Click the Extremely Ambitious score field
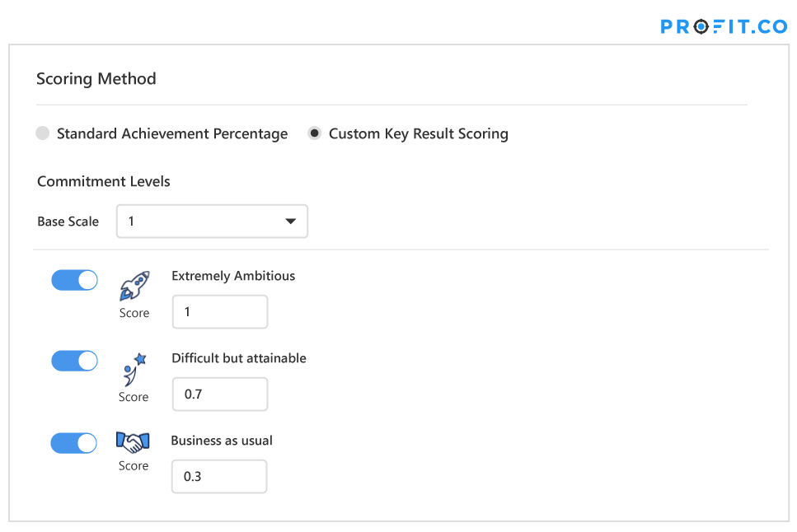 pos(220,311)
